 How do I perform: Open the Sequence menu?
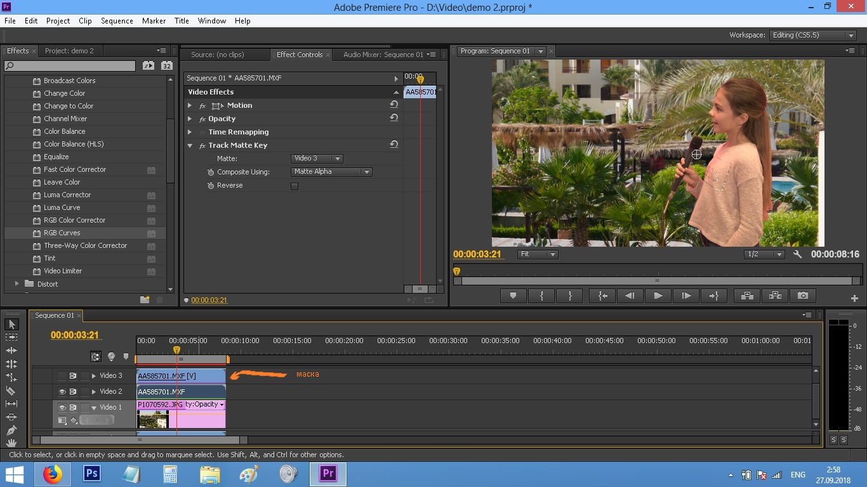117,21
